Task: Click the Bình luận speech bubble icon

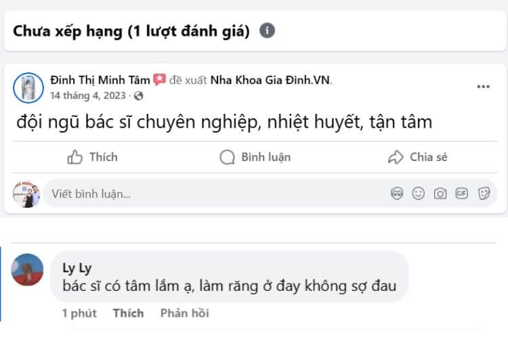Action: [227, 158]
